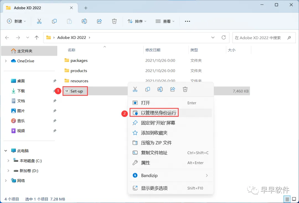
Task: Choose 添加到收藏夹 from context menu
Action: (x=171, y=133)
